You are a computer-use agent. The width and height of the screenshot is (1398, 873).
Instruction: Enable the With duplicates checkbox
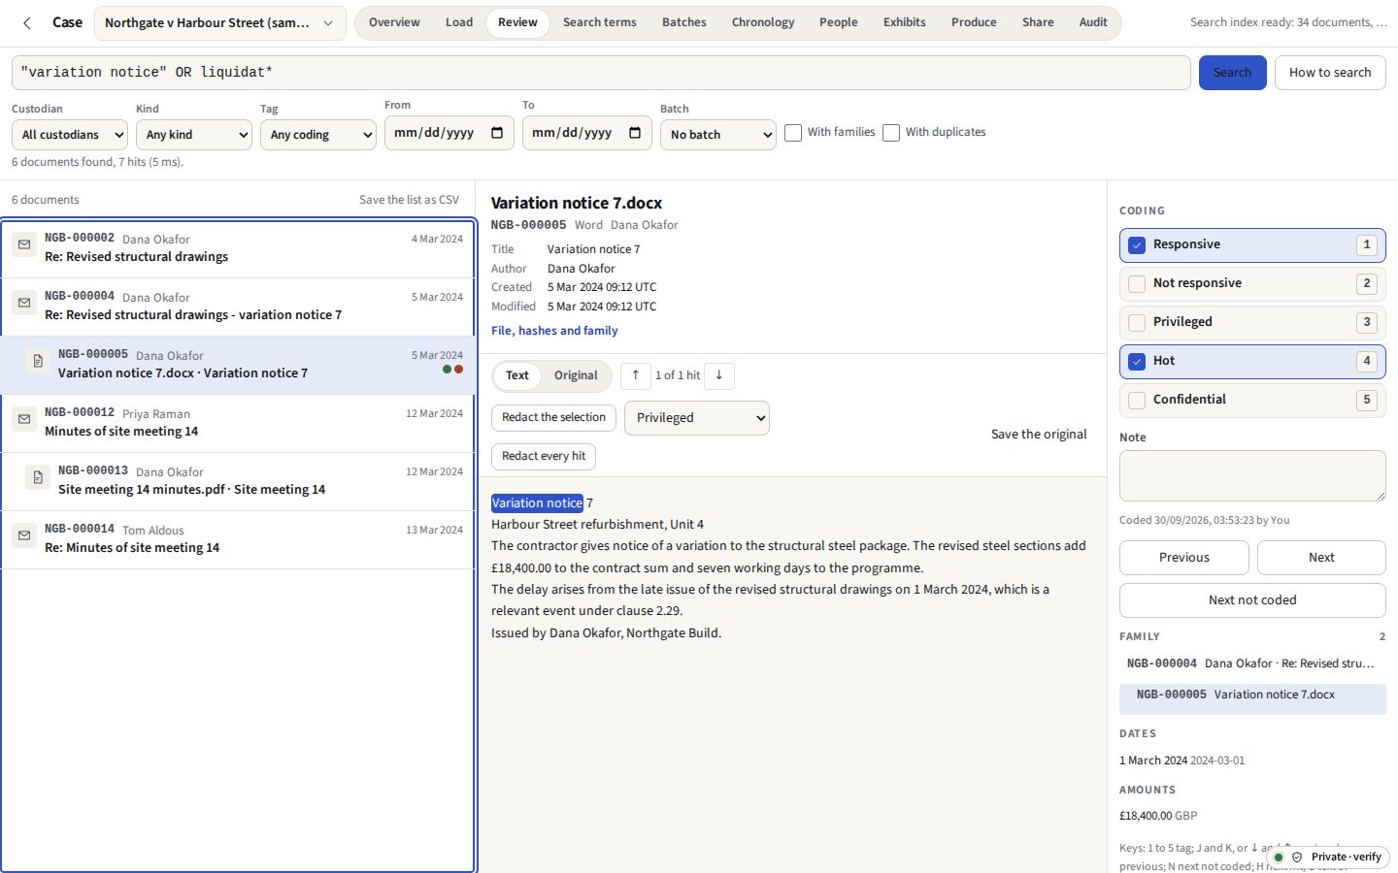891,133
